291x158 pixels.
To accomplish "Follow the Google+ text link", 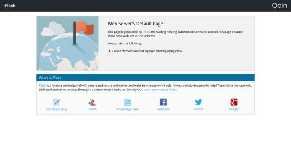I will click(234, 109).
